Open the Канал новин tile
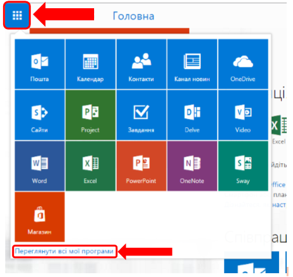This screenshot has height=277, width=293. point(192,64)
